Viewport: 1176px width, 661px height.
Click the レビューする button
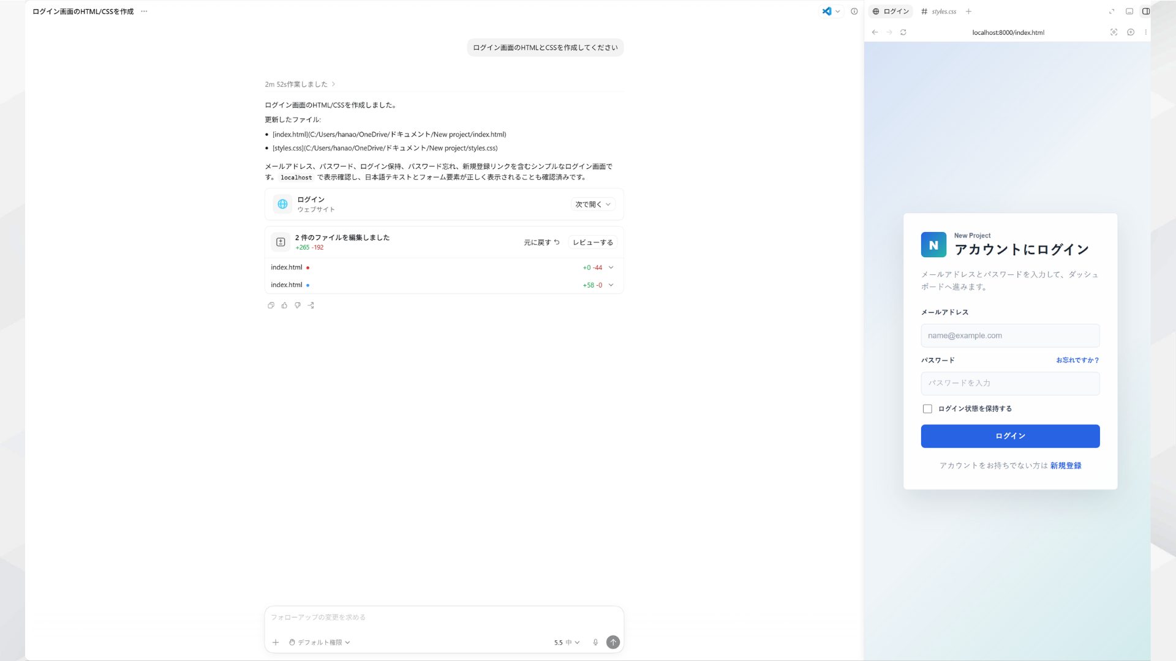point(592,242)
